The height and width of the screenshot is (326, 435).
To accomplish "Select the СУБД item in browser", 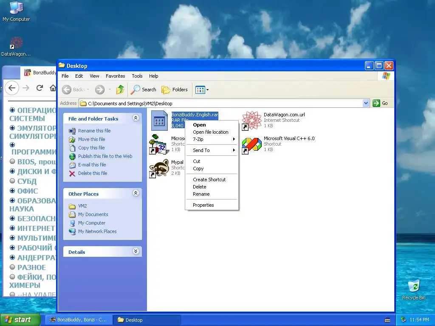I will tap(27, 181).
